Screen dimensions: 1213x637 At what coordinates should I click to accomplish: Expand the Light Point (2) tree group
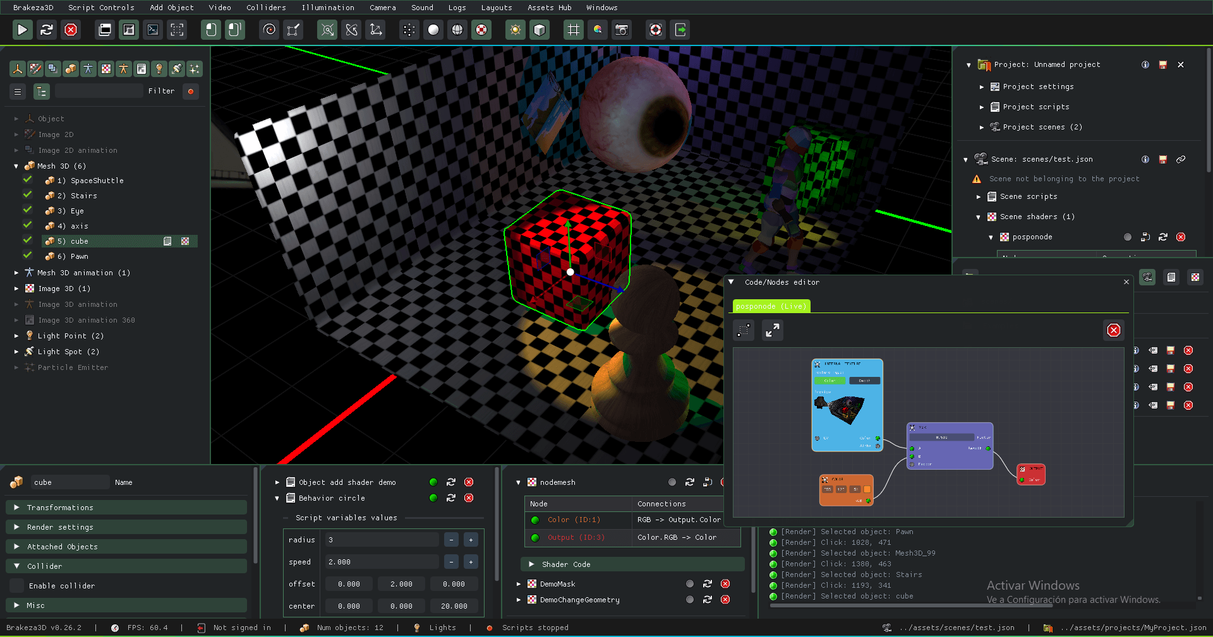tap(16, 336)
